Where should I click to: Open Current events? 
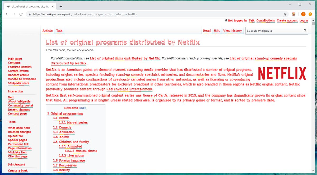(18, 71)
